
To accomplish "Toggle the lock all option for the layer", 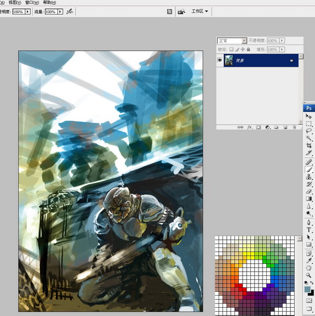I will tap(248, 49).
